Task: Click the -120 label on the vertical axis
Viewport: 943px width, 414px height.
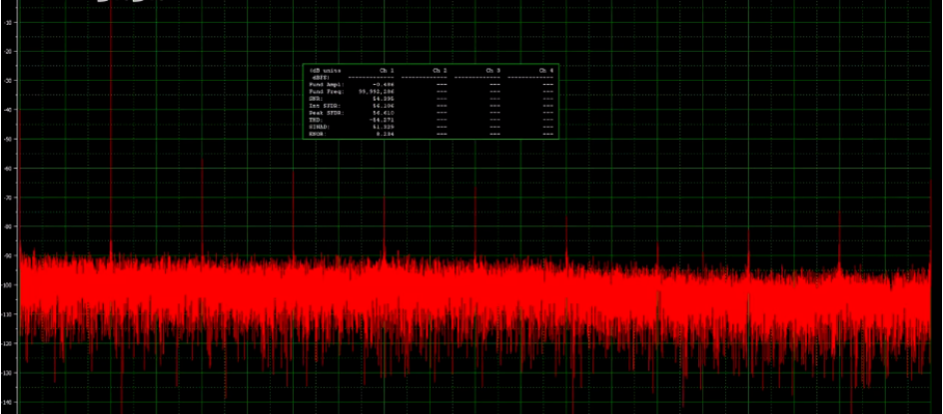Action: click(x=7, y=344)
